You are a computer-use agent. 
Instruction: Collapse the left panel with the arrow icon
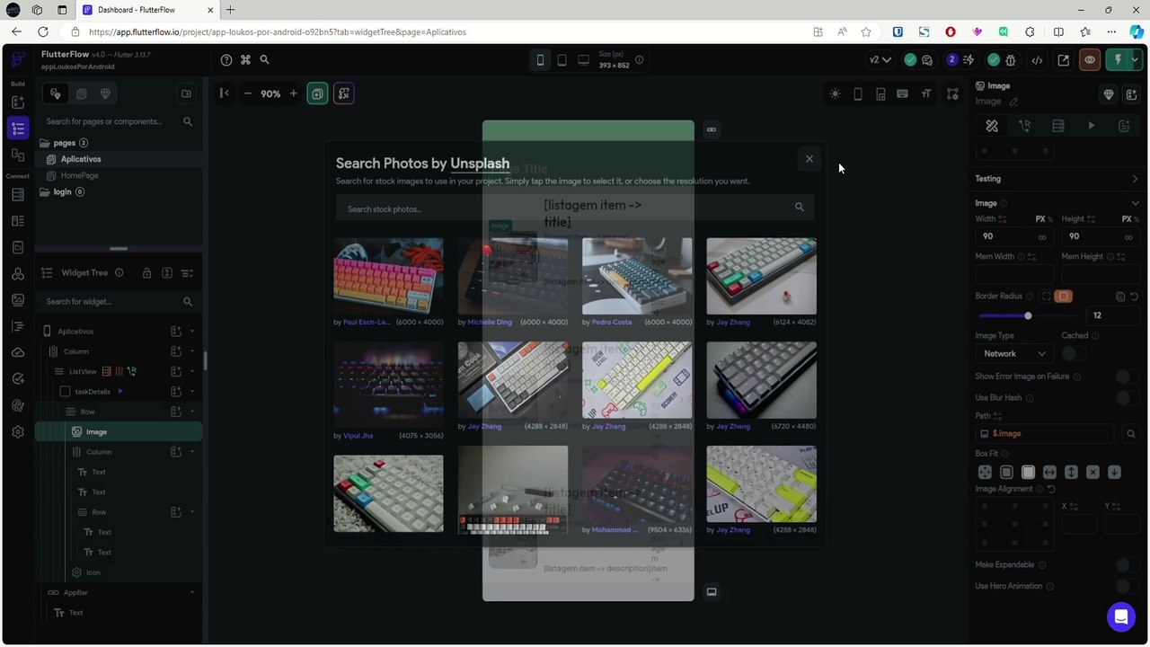coord(225,93)
